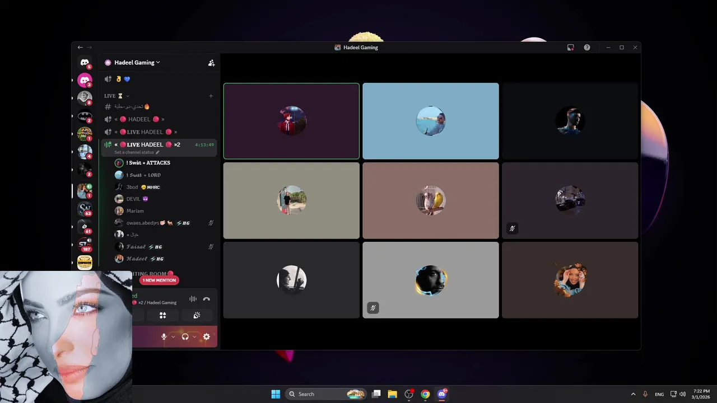Select the active « LIVE HADEEL »2 voice channel

(x=158, y=147)
